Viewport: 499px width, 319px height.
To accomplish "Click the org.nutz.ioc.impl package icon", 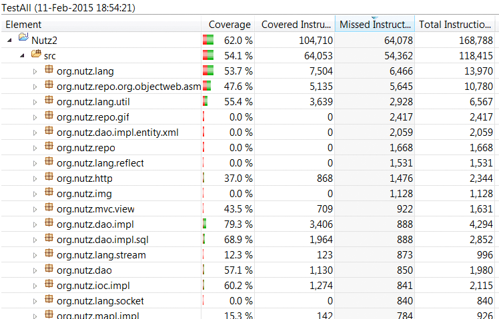I will 49,285.
